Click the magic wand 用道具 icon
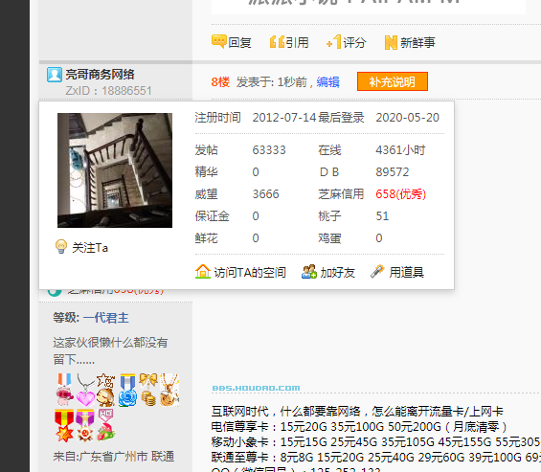 click(377, 272)
